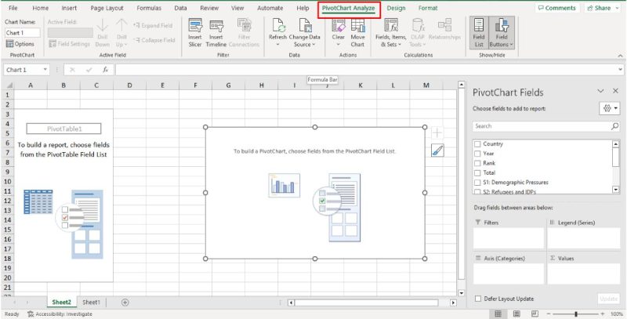Open the Comments button
The width and height of the screenshot is (627, 319).
coord(556,8)
